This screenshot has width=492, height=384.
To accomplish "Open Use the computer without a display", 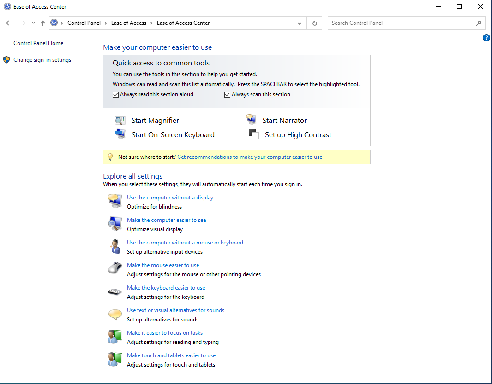I will tap(170, 198).
